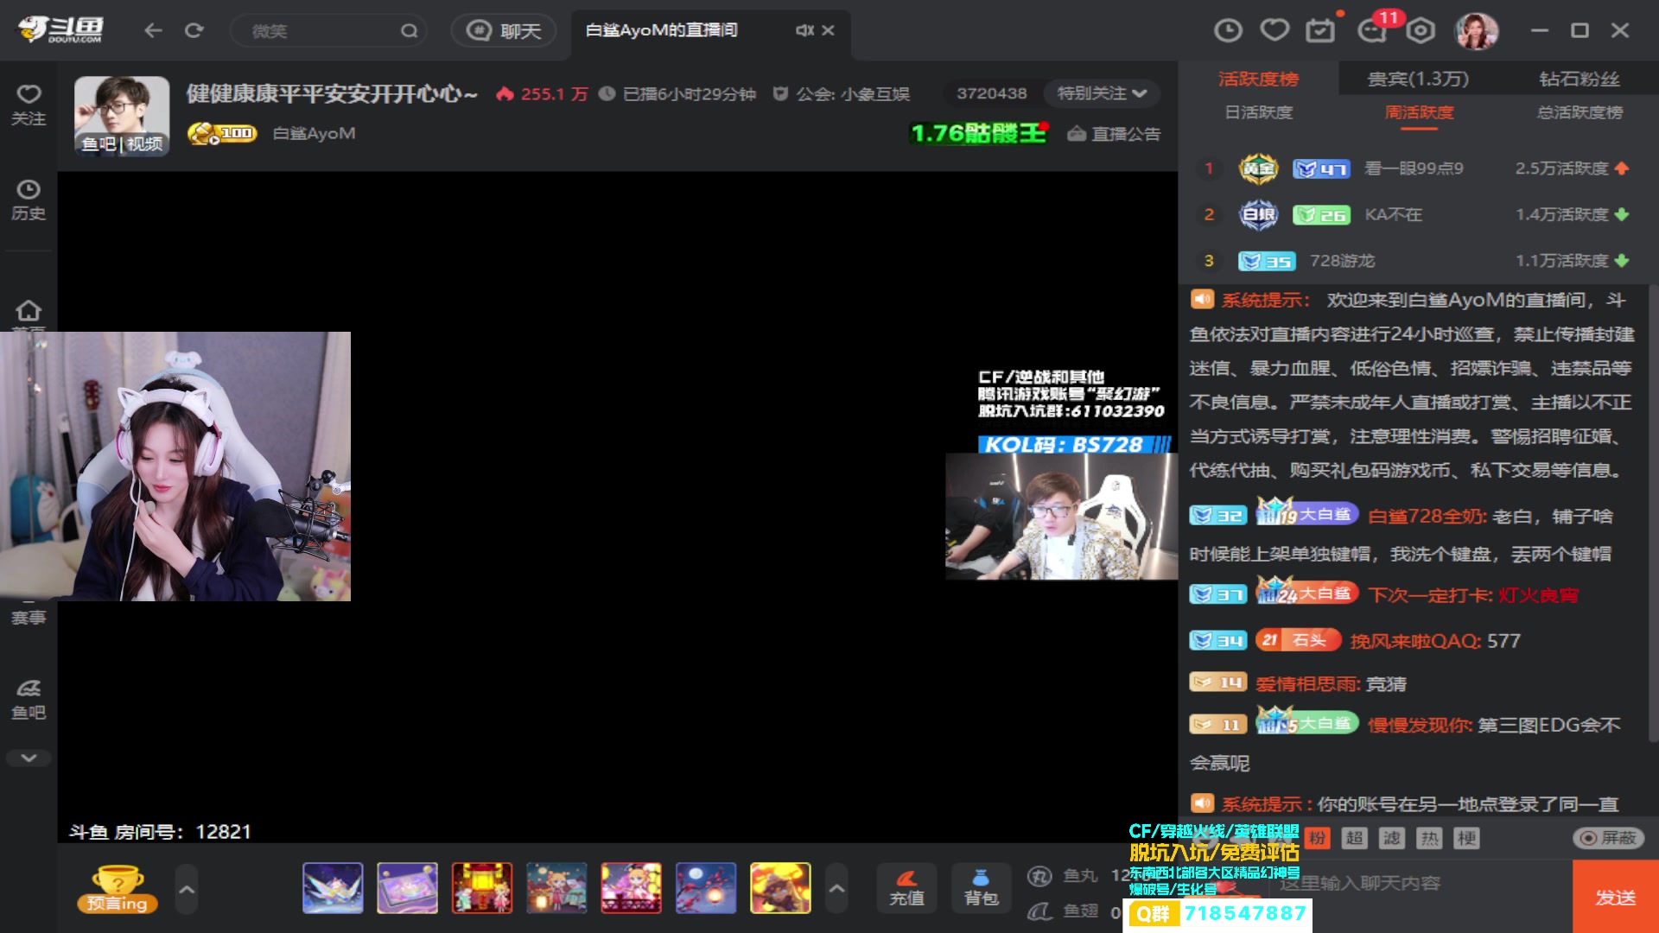Select the fifth pink gift icon
Image resolution: width=1659 pixels, height=933 pixels.
631,888
